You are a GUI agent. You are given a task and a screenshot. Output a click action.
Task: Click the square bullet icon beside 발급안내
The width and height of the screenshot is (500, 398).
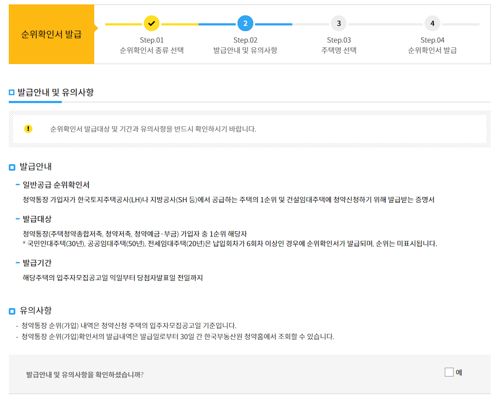12,167
